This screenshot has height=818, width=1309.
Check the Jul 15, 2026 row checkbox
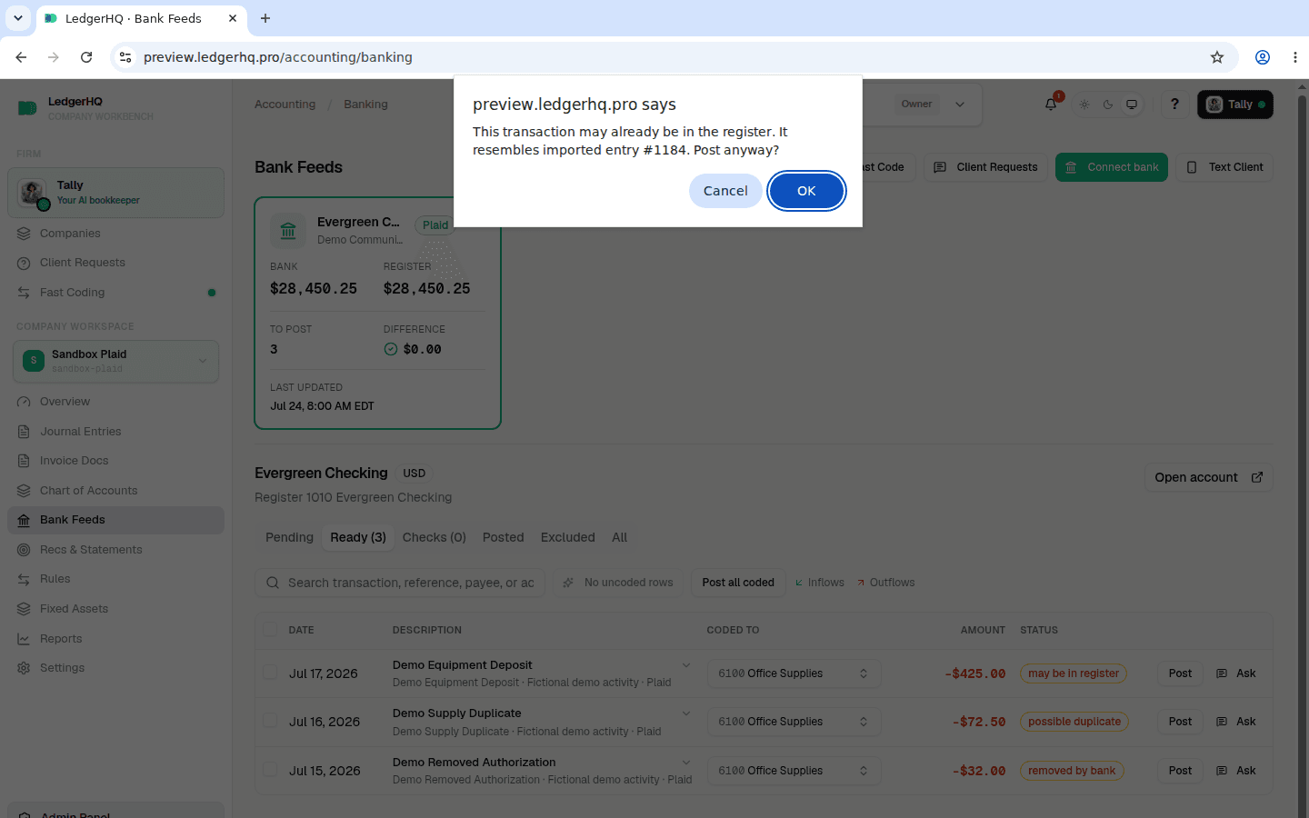(270, 770)
